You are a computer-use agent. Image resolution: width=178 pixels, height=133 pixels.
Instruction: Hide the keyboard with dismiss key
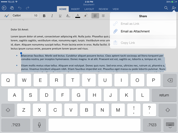(x=170, y=125)
